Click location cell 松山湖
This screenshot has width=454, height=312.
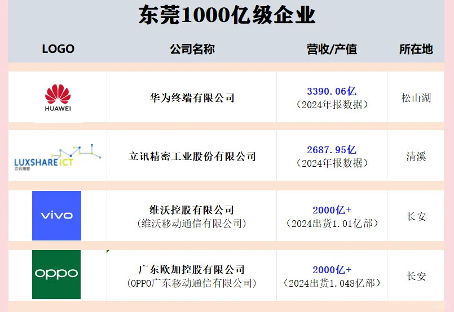(x=416, y=98)
